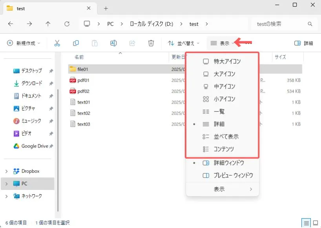
Task: Select 詳細 view option in the menu
Action: pyautogui.click(x=219, y=124)
